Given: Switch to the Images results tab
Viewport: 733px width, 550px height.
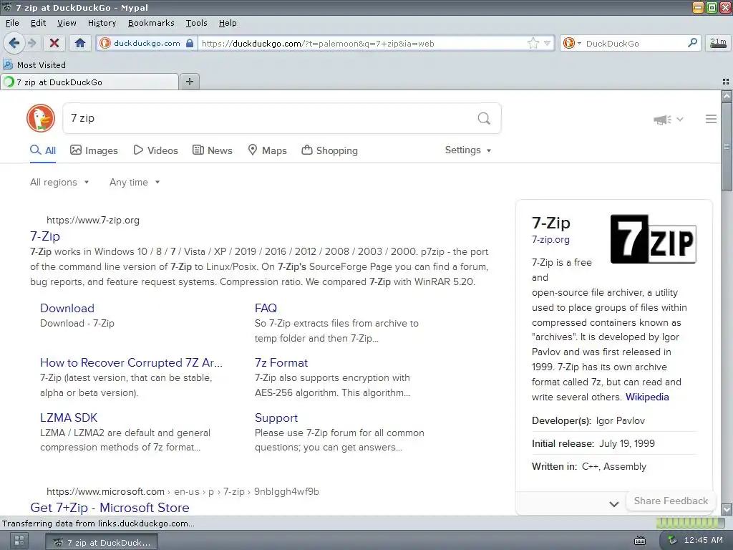Looking at the screenshot, I should tap(94, 150).
